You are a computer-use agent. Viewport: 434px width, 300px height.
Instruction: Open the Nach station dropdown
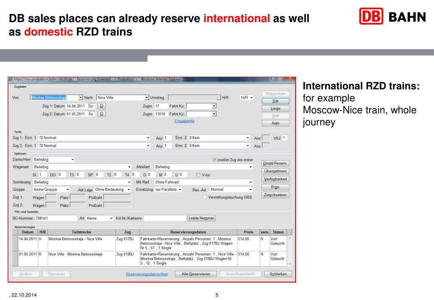pos(147,97)
